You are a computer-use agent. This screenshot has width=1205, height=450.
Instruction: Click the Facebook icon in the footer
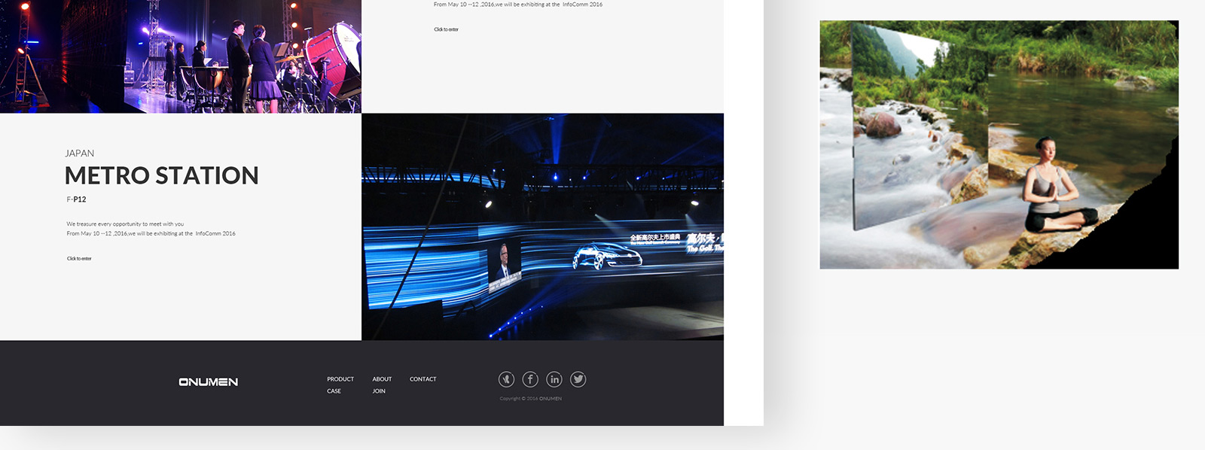(530, 379)
